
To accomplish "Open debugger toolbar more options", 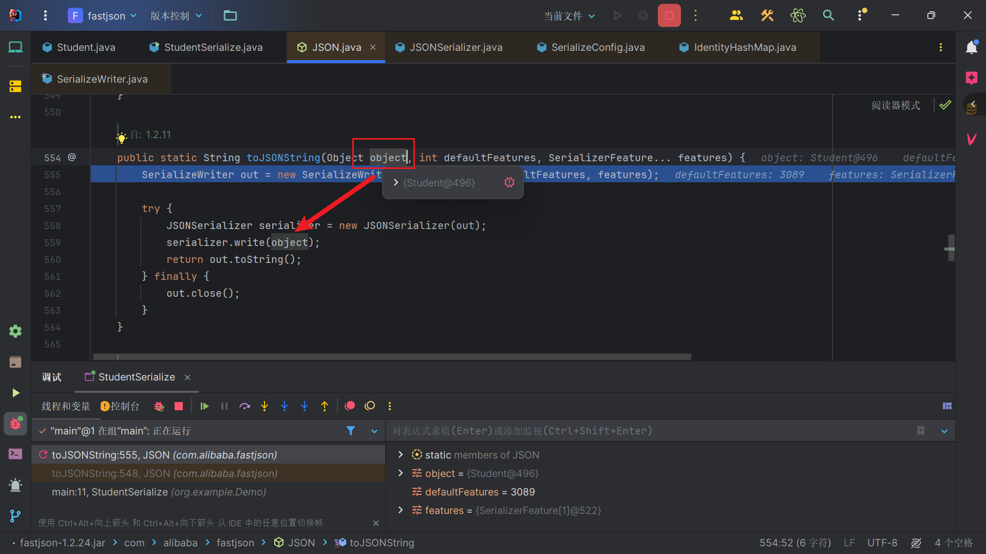I will (x=390, y=406).
